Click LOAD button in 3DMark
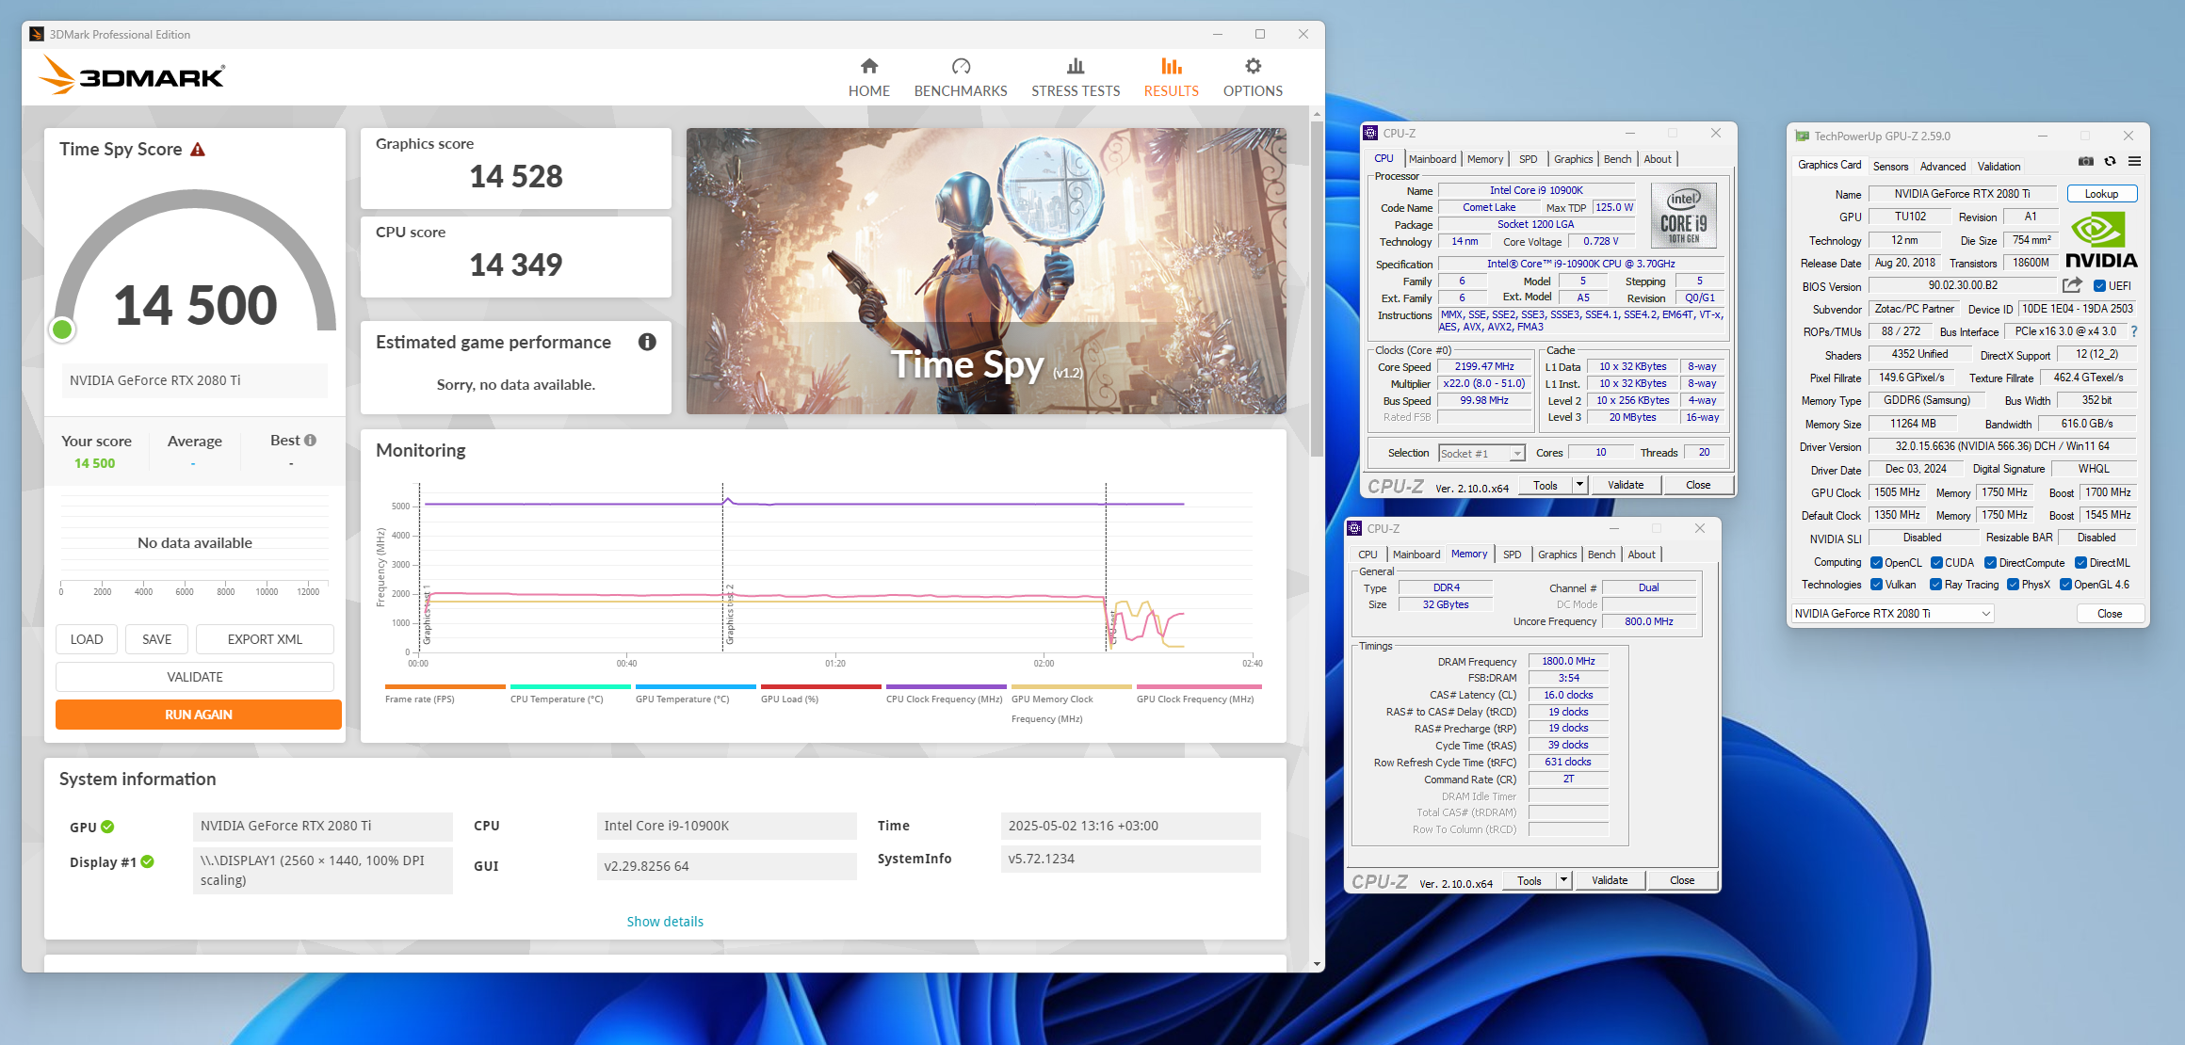 point(87,639)
